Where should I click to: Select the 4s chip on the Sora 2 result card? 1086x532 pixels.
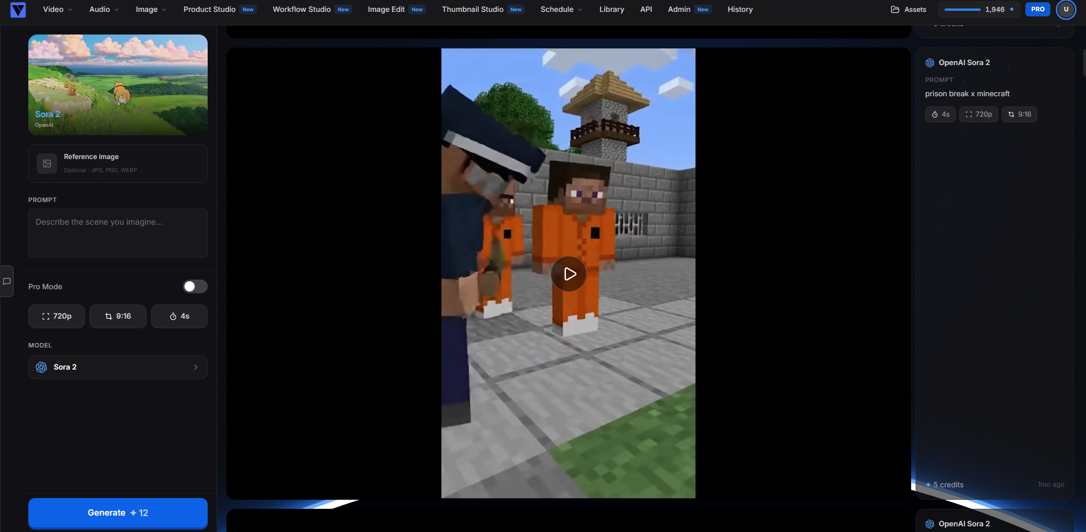click(940, 114)
